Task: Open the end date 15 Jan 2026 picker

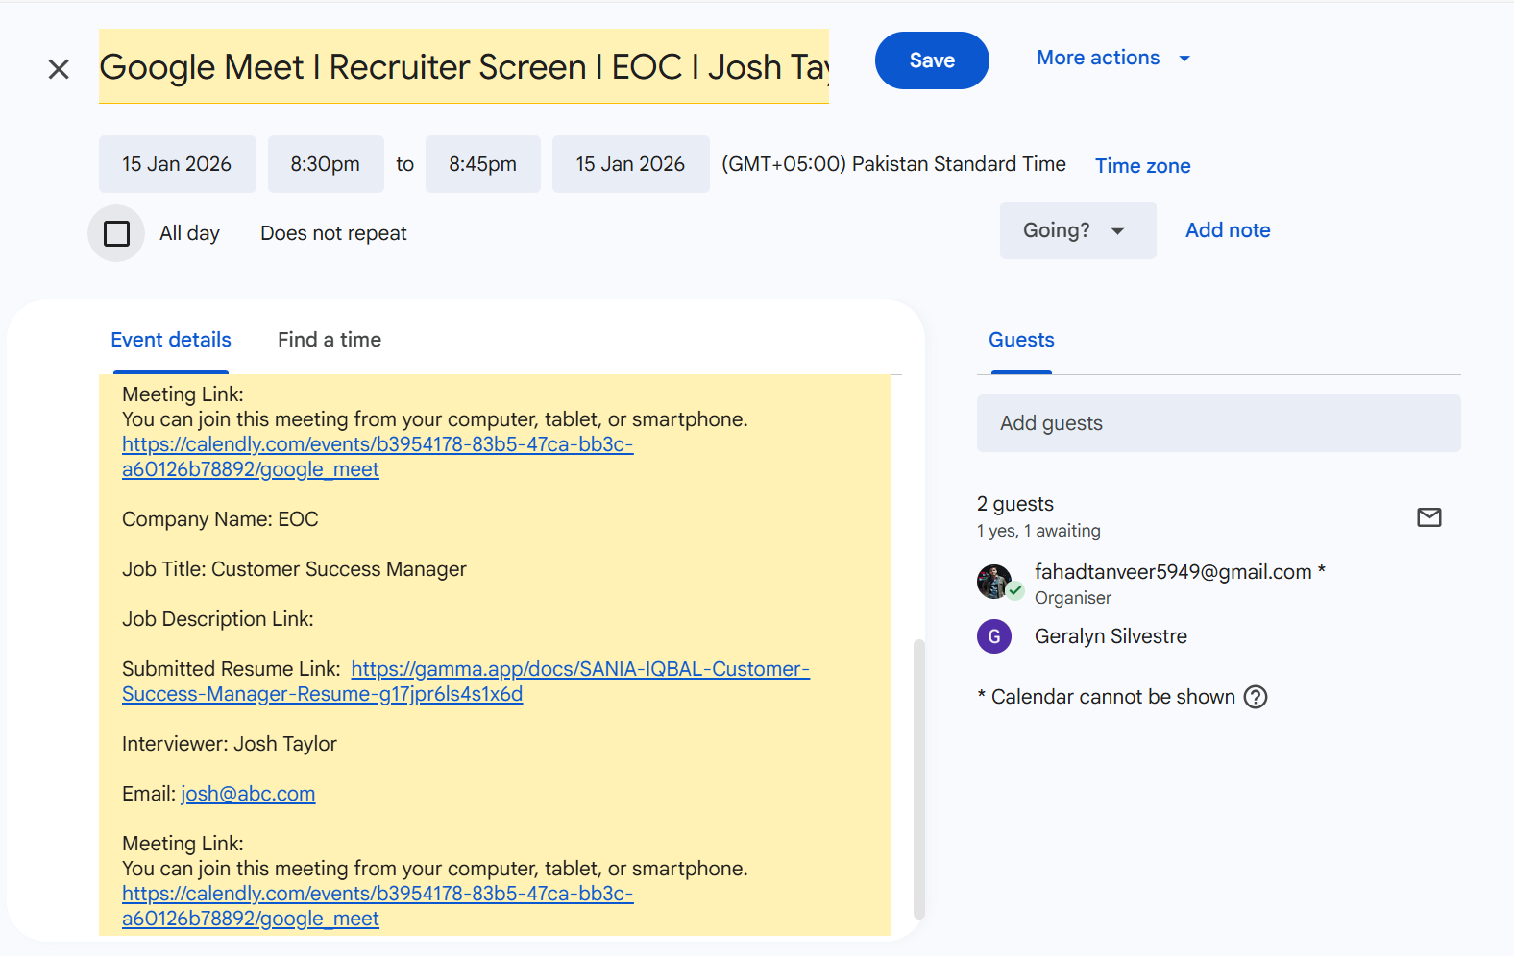Action: (631, 164)
